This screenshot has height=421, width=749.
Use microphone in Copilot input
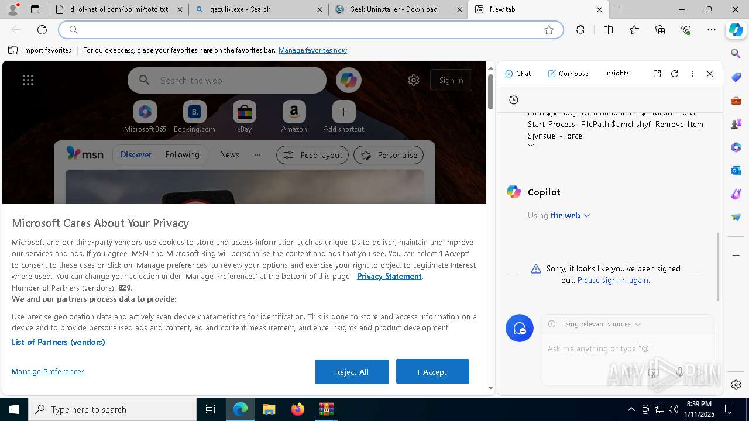(x=679, y=372)
